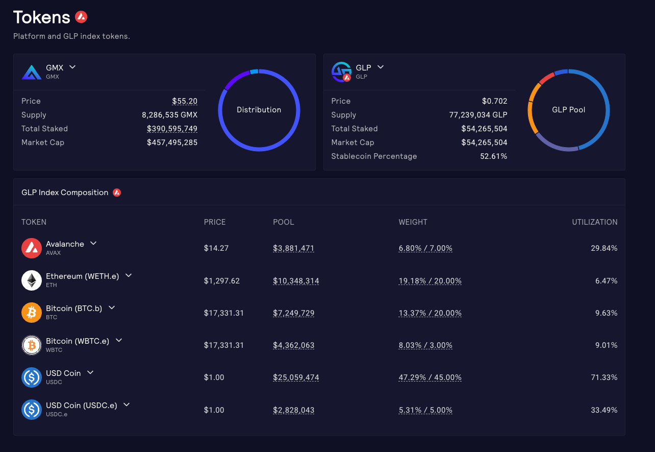655x452 pixels.
Task: Click BTC.b pool value $7,249,729
Action: click(x=293, y=313)
